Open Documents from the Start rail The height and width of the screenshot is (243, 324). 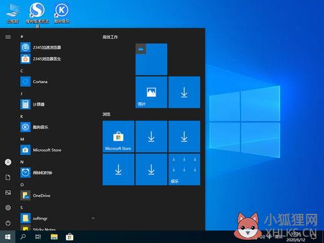(8, 178)
